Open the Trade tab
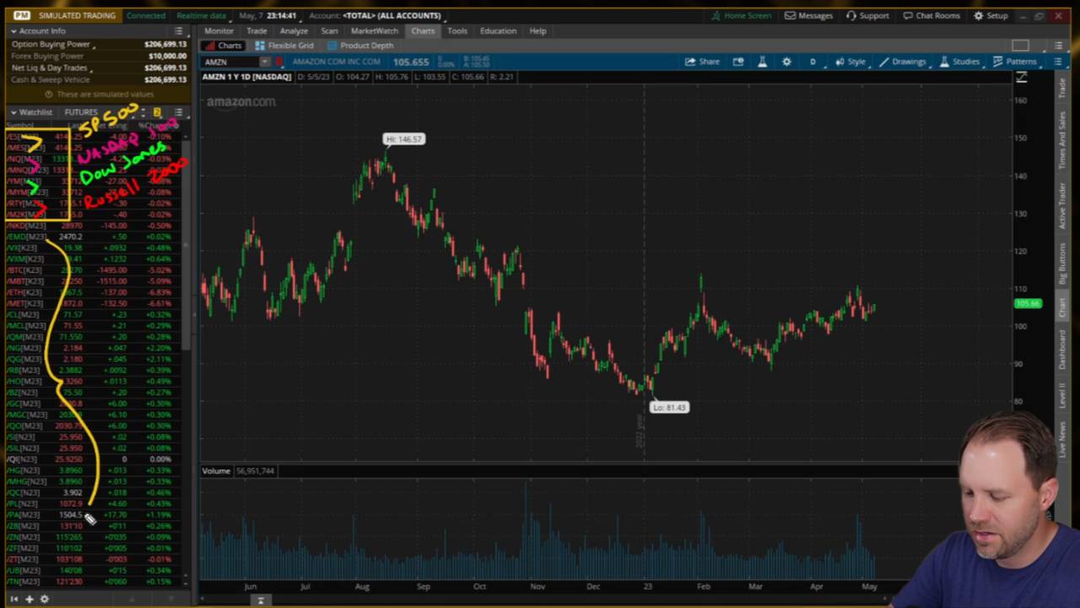The width and height of the screenshot is (1080, 608). pyautogui.click(x=256, y=31)
